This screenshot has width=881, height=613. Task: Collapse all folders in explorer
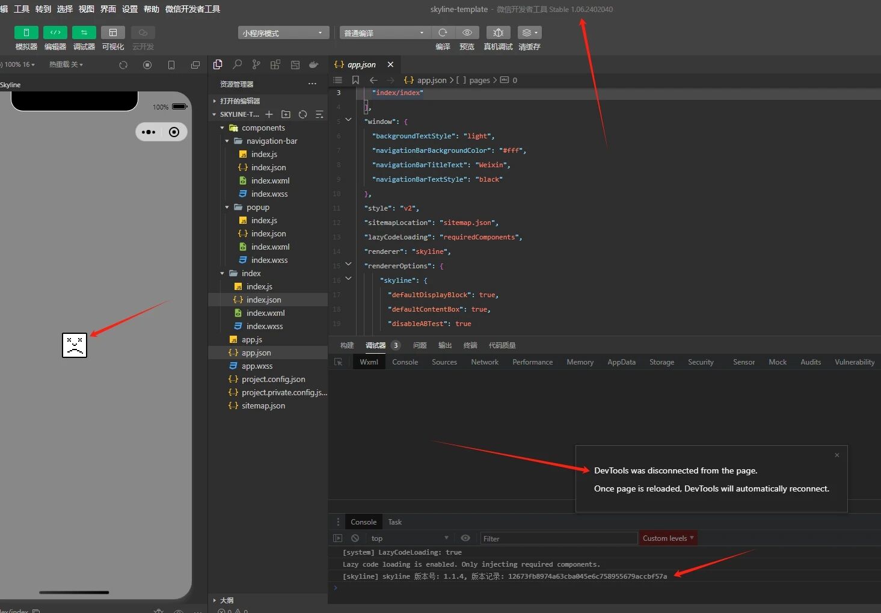(x=319, y=114)
